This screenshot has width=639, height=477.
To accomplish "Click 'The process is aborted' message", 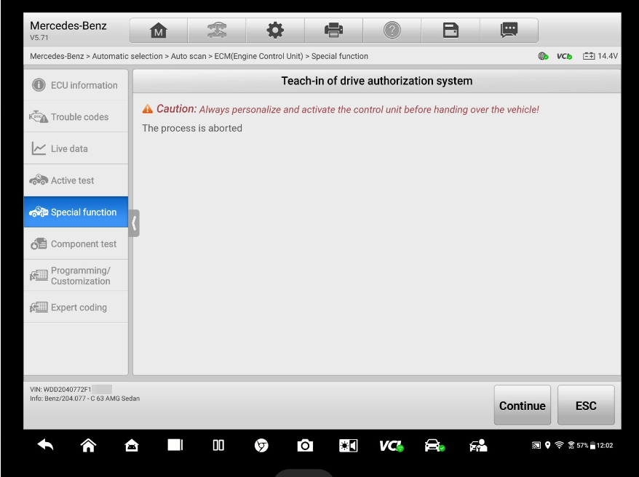I will (192, 128).
